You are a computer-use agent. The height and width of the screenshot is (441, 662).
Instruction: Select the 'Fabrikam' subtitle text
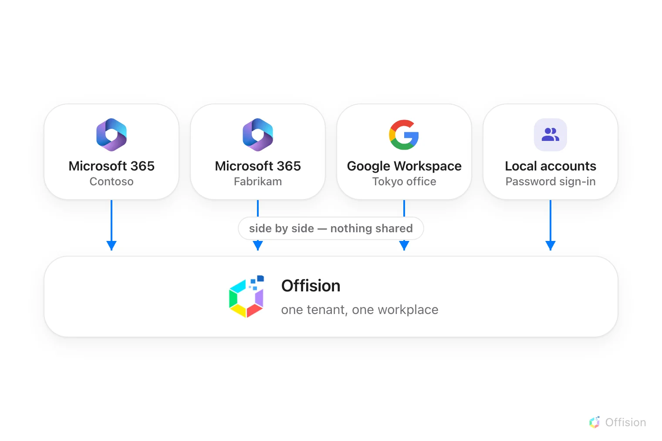[258, 181]
